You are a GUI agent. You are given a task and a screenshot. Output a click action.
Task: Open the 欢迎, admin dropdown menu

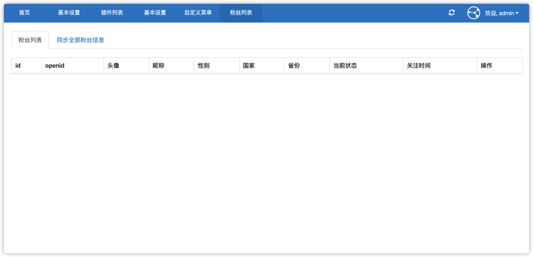pyautogui.click(x=502, y=13)
